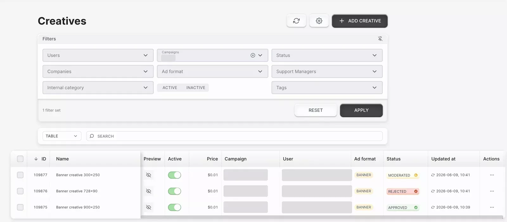The height and width of the screenshot is (222, 507).
Task: Open actions menu for creative 109877
Action: tap(492, 175)
